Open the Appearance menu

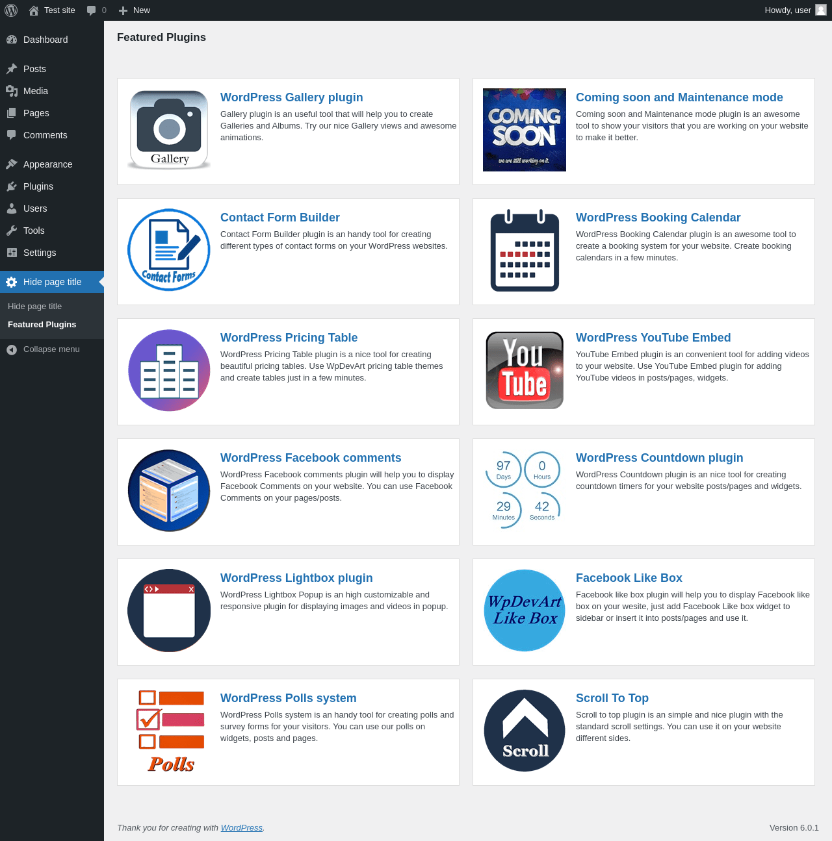pyautogui.click(x=52, y=164)
